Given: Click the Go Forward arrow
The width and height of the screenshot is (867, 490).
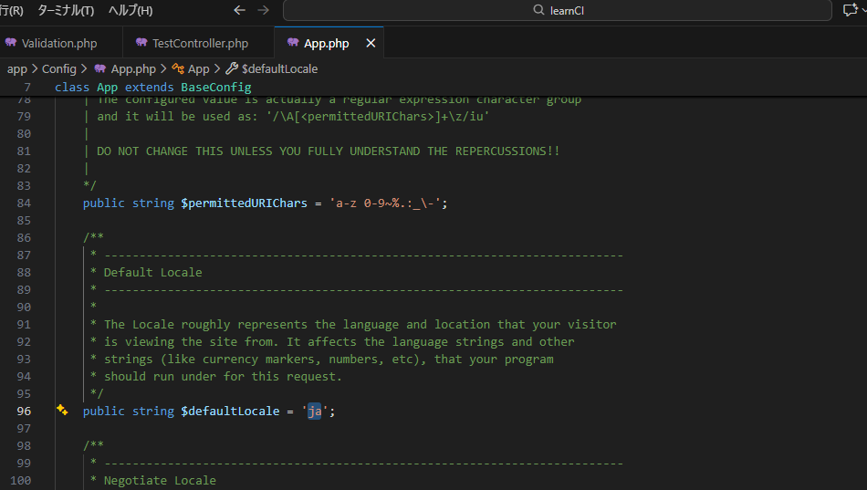Looking at the screenshot, I should coord(264,10).
